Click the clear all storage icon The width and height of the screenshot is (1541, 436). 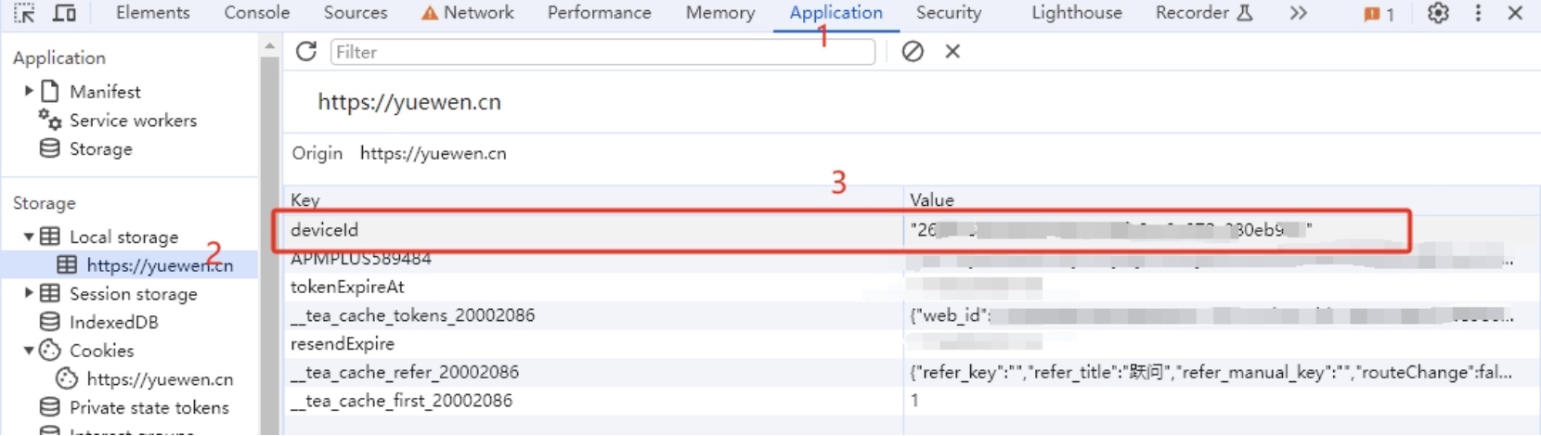[x=913, y=51]
